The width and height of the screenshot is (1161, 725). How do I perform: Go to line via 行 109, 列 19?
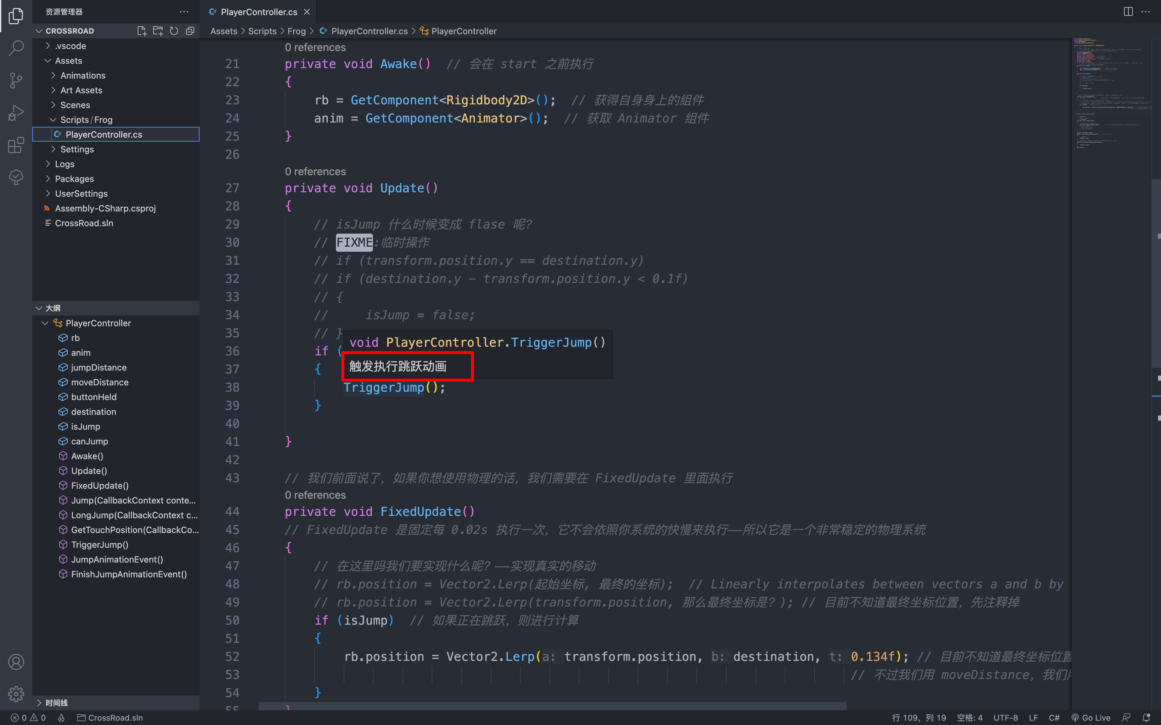[919, 717]
